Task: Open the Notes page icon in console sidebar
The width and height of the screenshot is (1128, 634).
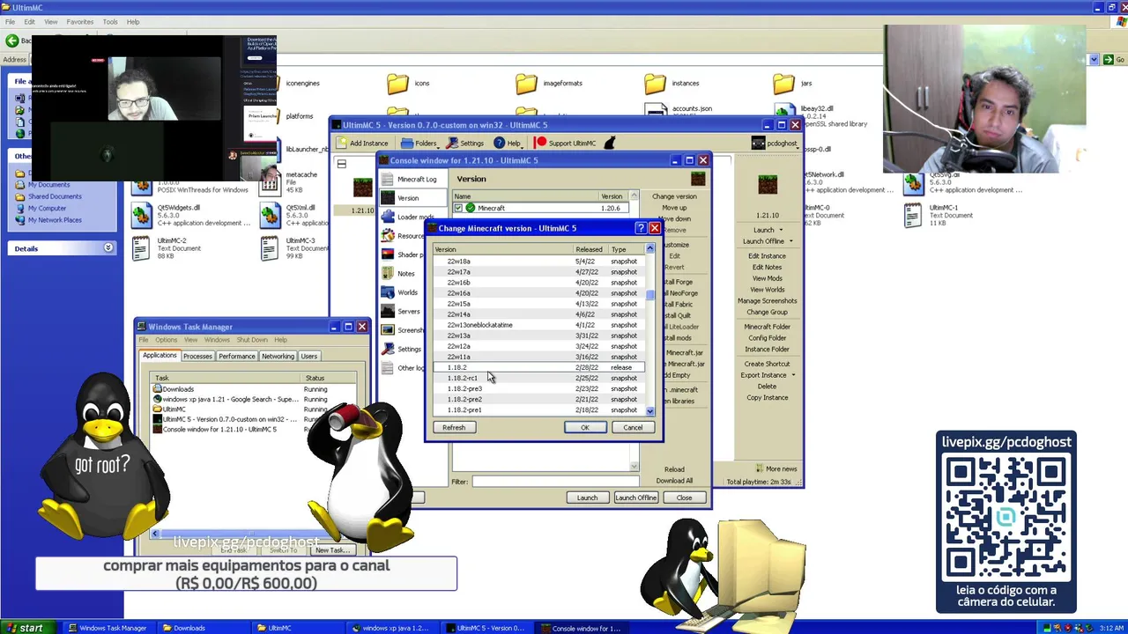Action: (x=388, y=273)
